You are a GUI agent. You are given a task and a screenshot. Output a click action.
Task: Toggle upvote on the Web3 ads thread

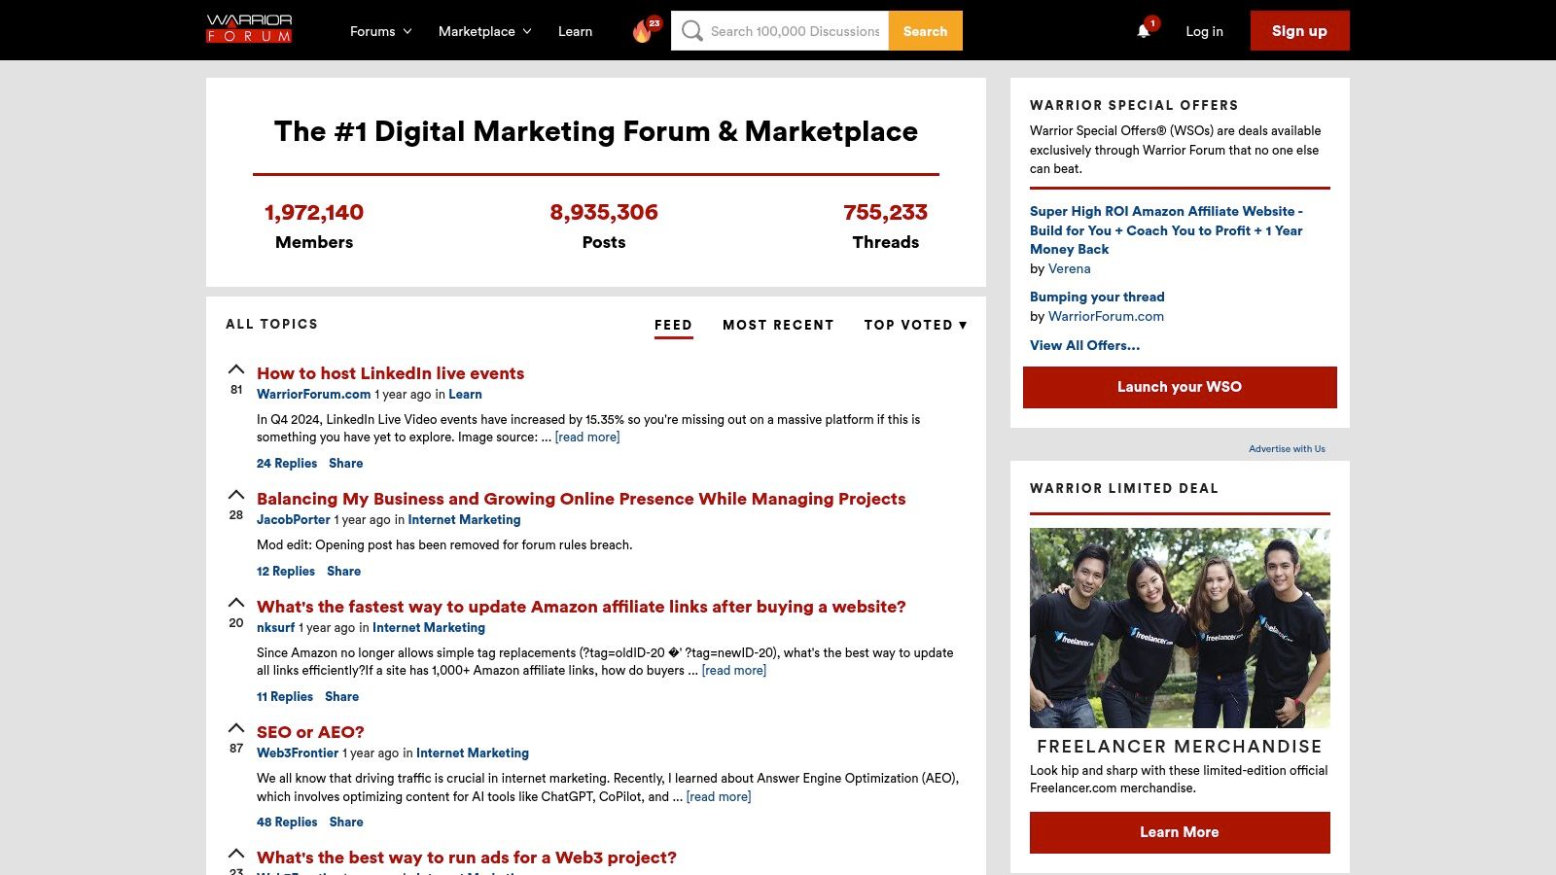[235, 851]
